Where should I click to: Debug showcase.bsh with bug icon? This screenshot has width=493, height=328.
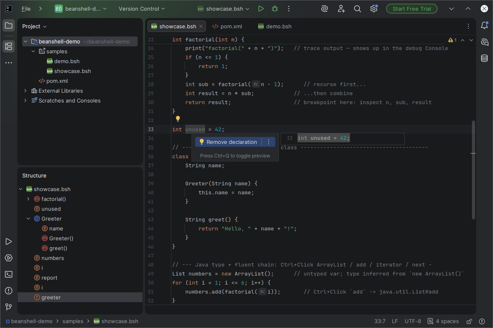click(275, 9)
